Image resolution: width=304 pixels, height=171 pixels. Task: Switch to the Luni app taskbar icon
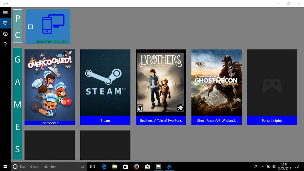click(169, 166)
